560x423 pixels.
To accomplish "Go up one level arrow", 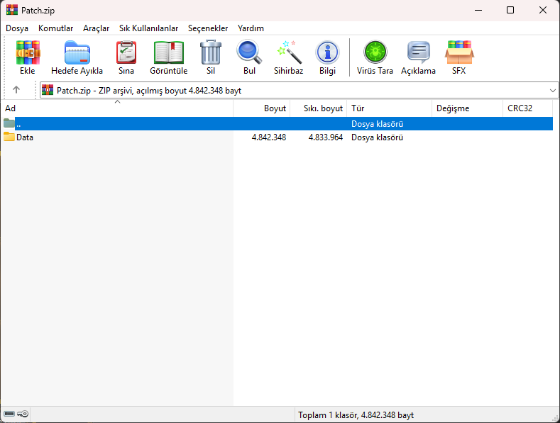I will tap(16, 90).
